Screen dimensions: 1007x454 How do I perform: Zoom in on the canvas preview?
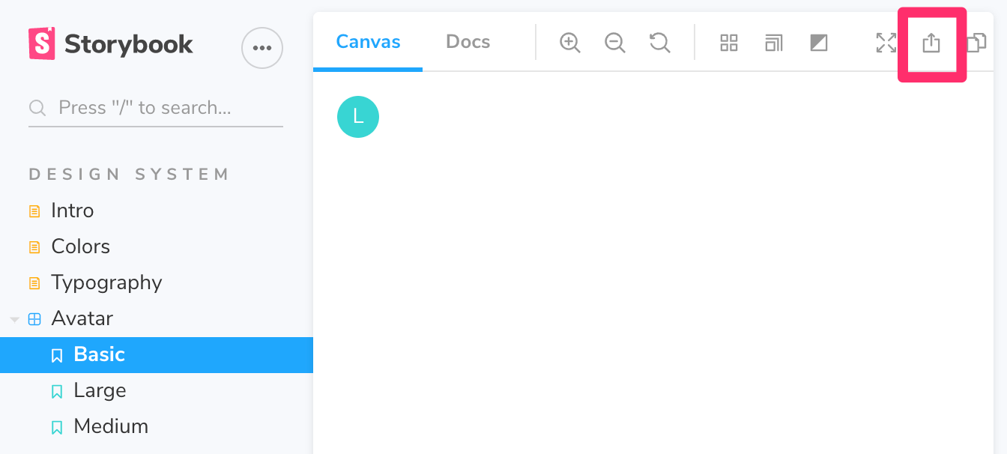pos(569,43)
